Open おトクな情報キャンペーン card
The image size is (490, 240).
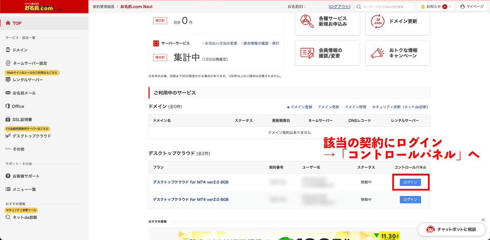[398, 53]
